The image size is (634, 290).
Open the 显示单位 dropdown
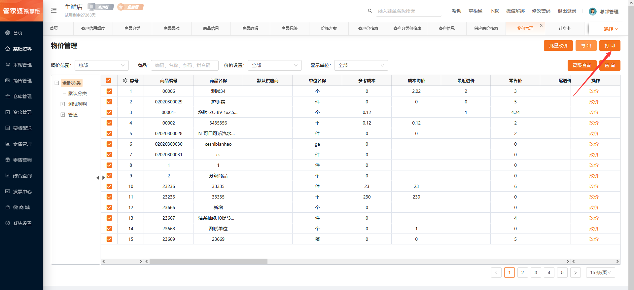click(x=361, y=65)
